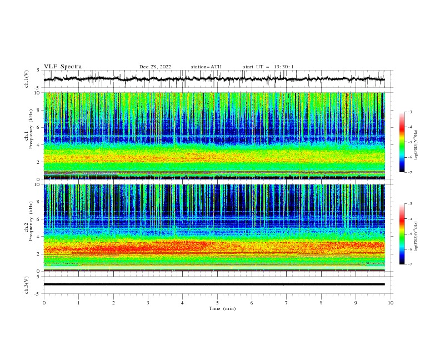The width and height of the screenshot is (440, 340).
Task: Click the ch.1 spectrogram color scale bar
Action: [402, 142]
